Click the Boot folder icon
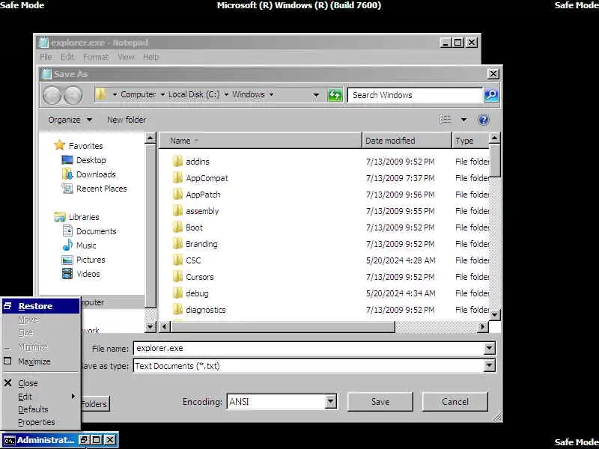 click(x=177, y=227)
